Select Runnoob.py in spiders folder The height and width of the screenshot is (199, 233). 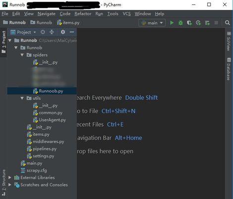point(42,91)
